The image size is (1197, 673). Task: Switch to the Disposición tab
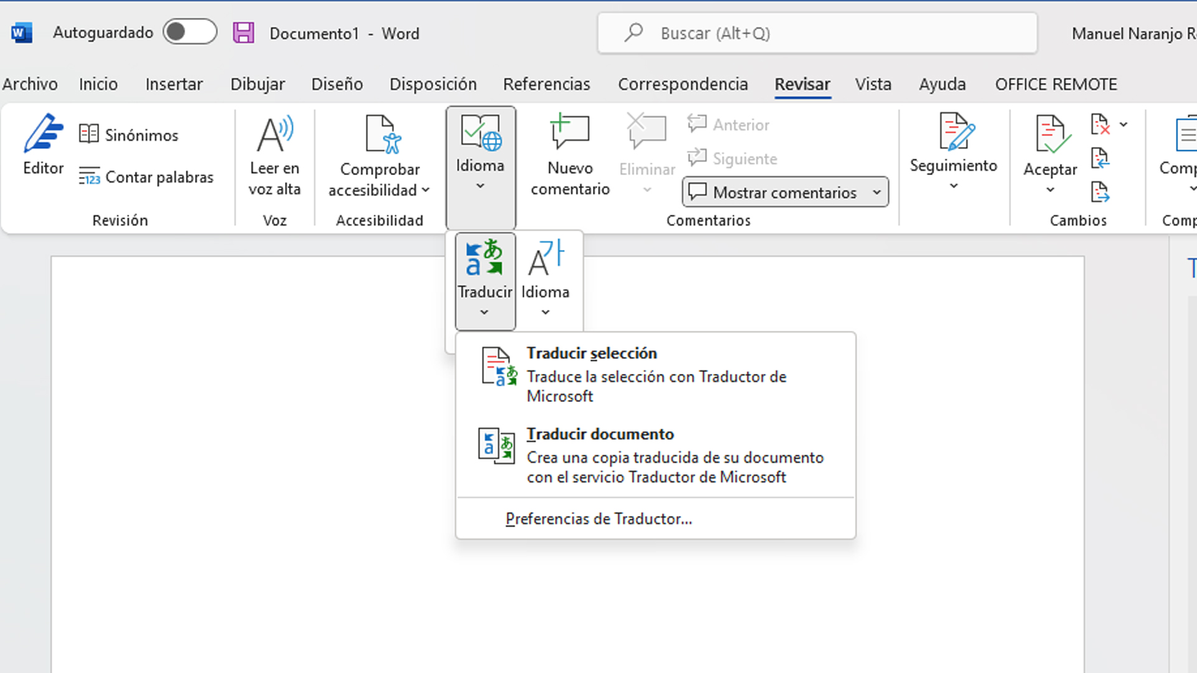[x=433, y=84]
